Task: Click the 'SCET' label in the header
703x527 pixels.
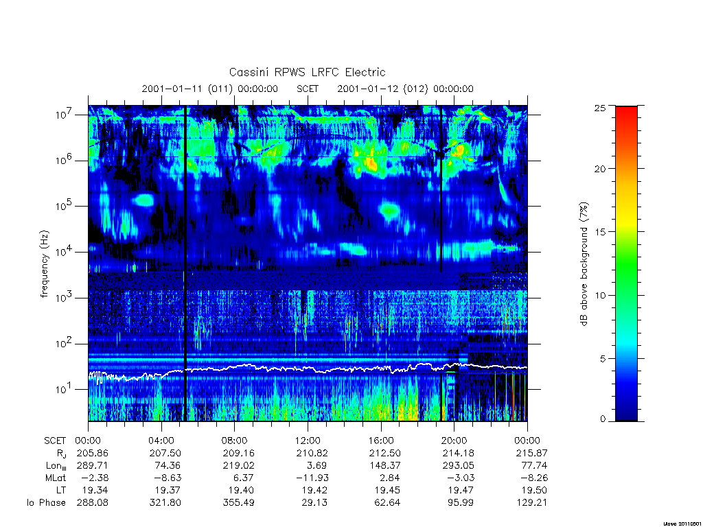Action: (308, 89)
